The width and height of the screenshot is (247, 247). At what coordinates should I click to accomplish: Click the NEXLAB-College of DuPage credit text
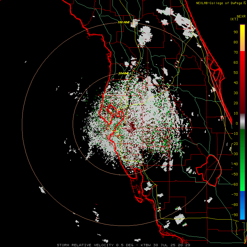(x=221, y=3)
